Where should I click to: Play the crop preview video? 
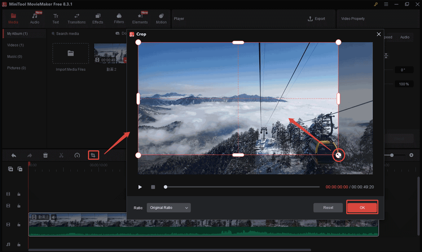(140, 187)
